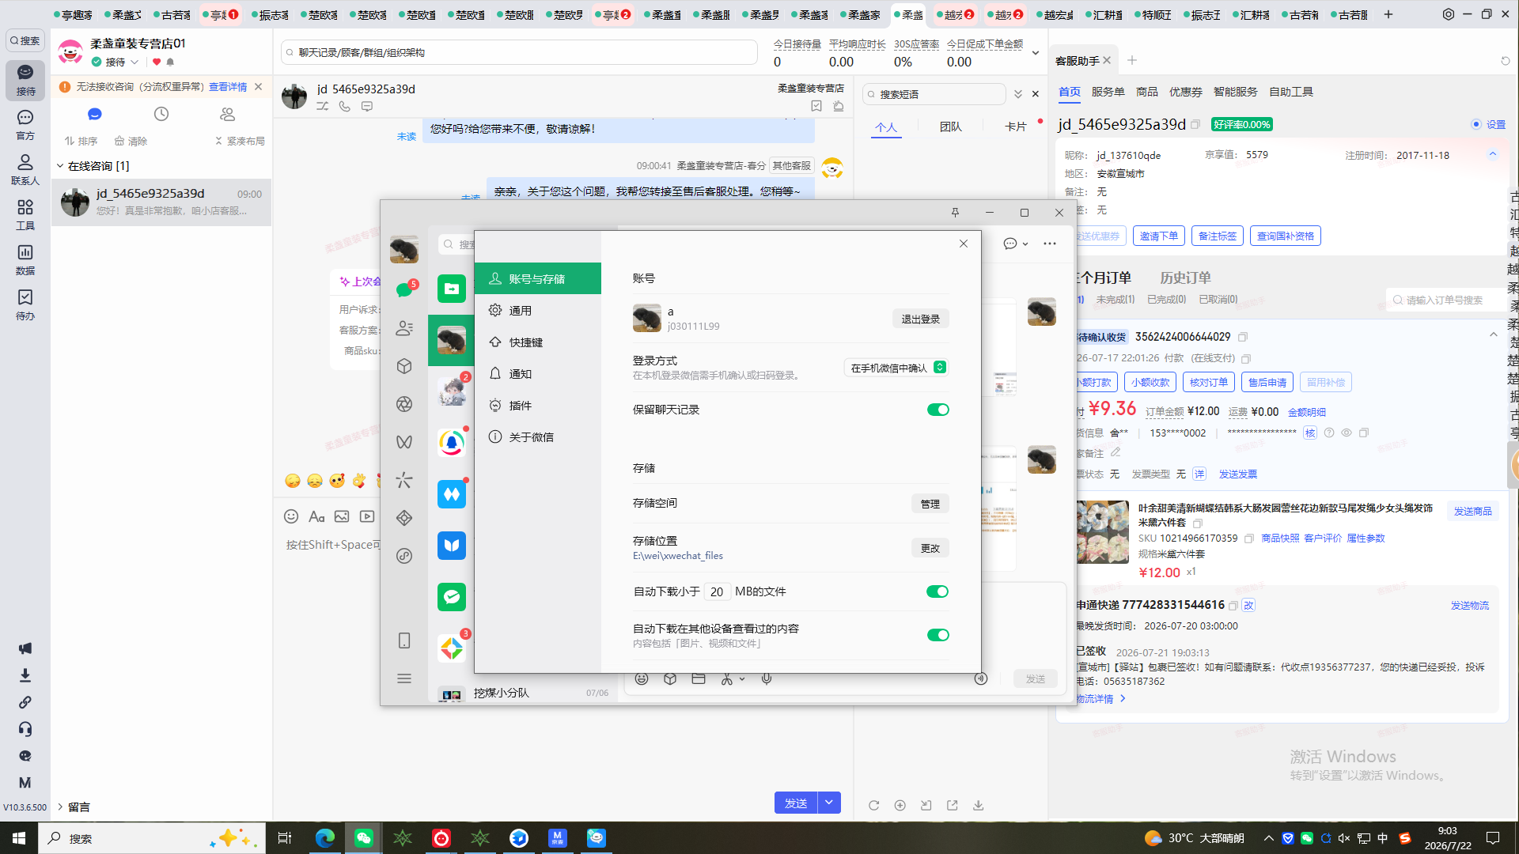The height and width of the screenshot is (854, 1519).
Task: Click the 搜索短语 search field
Action: [934, 94]
